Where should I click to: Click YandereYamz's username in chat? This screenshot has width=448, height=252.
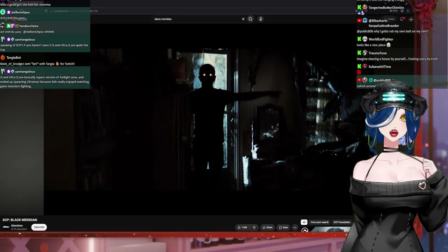29,26
